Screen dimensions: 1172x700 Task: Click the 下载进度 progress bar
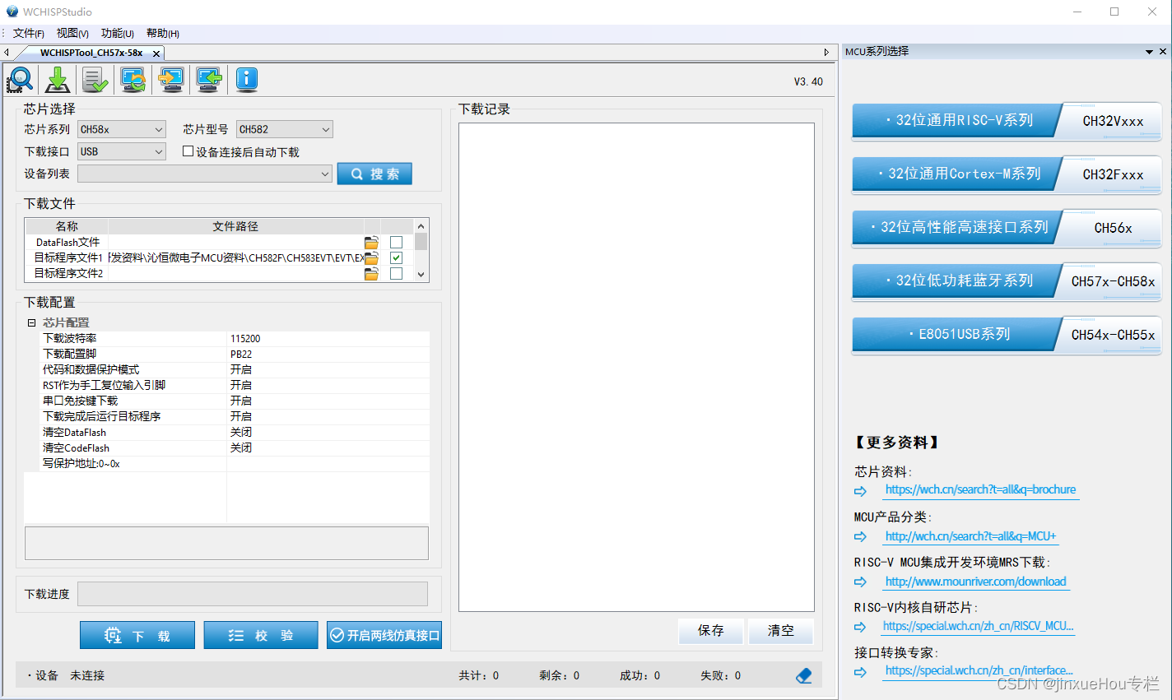coord(253,594)
